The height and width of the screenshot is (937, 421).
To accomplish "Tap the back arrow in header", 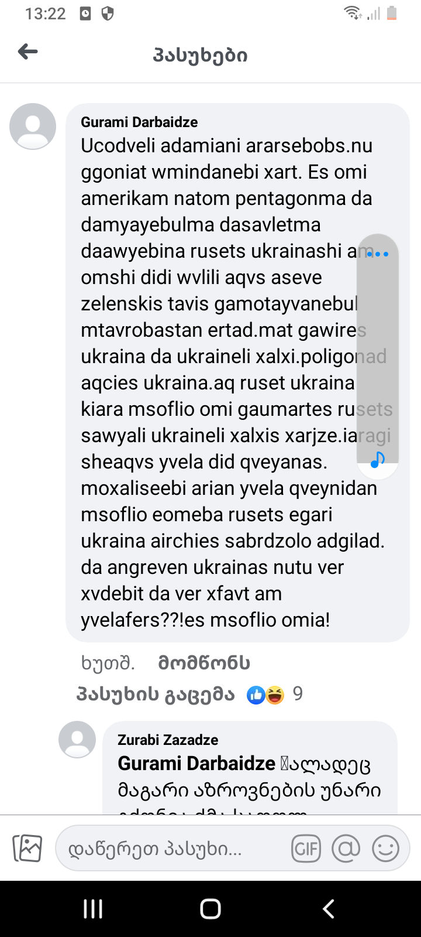I will [27, 52].
